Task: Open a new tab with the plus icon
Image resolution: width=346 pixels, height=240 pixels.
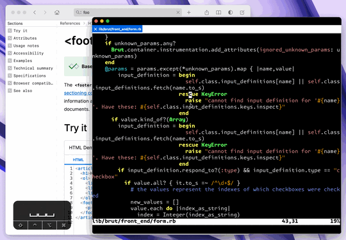Action: 188,13
